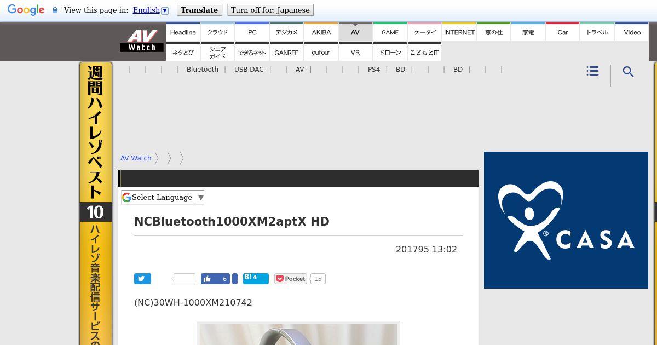
Task: Save the article to Pocket
Action: pyautogui.click(x=291, y=279)
